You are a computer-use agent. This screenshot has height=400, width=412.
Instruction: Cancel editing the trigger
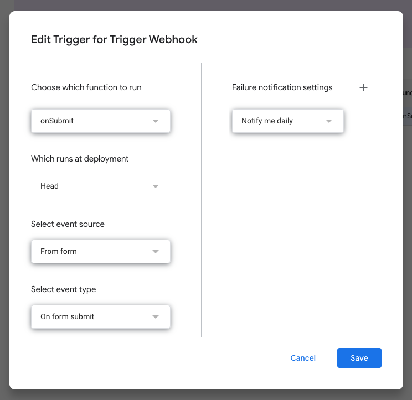[303, 358]
